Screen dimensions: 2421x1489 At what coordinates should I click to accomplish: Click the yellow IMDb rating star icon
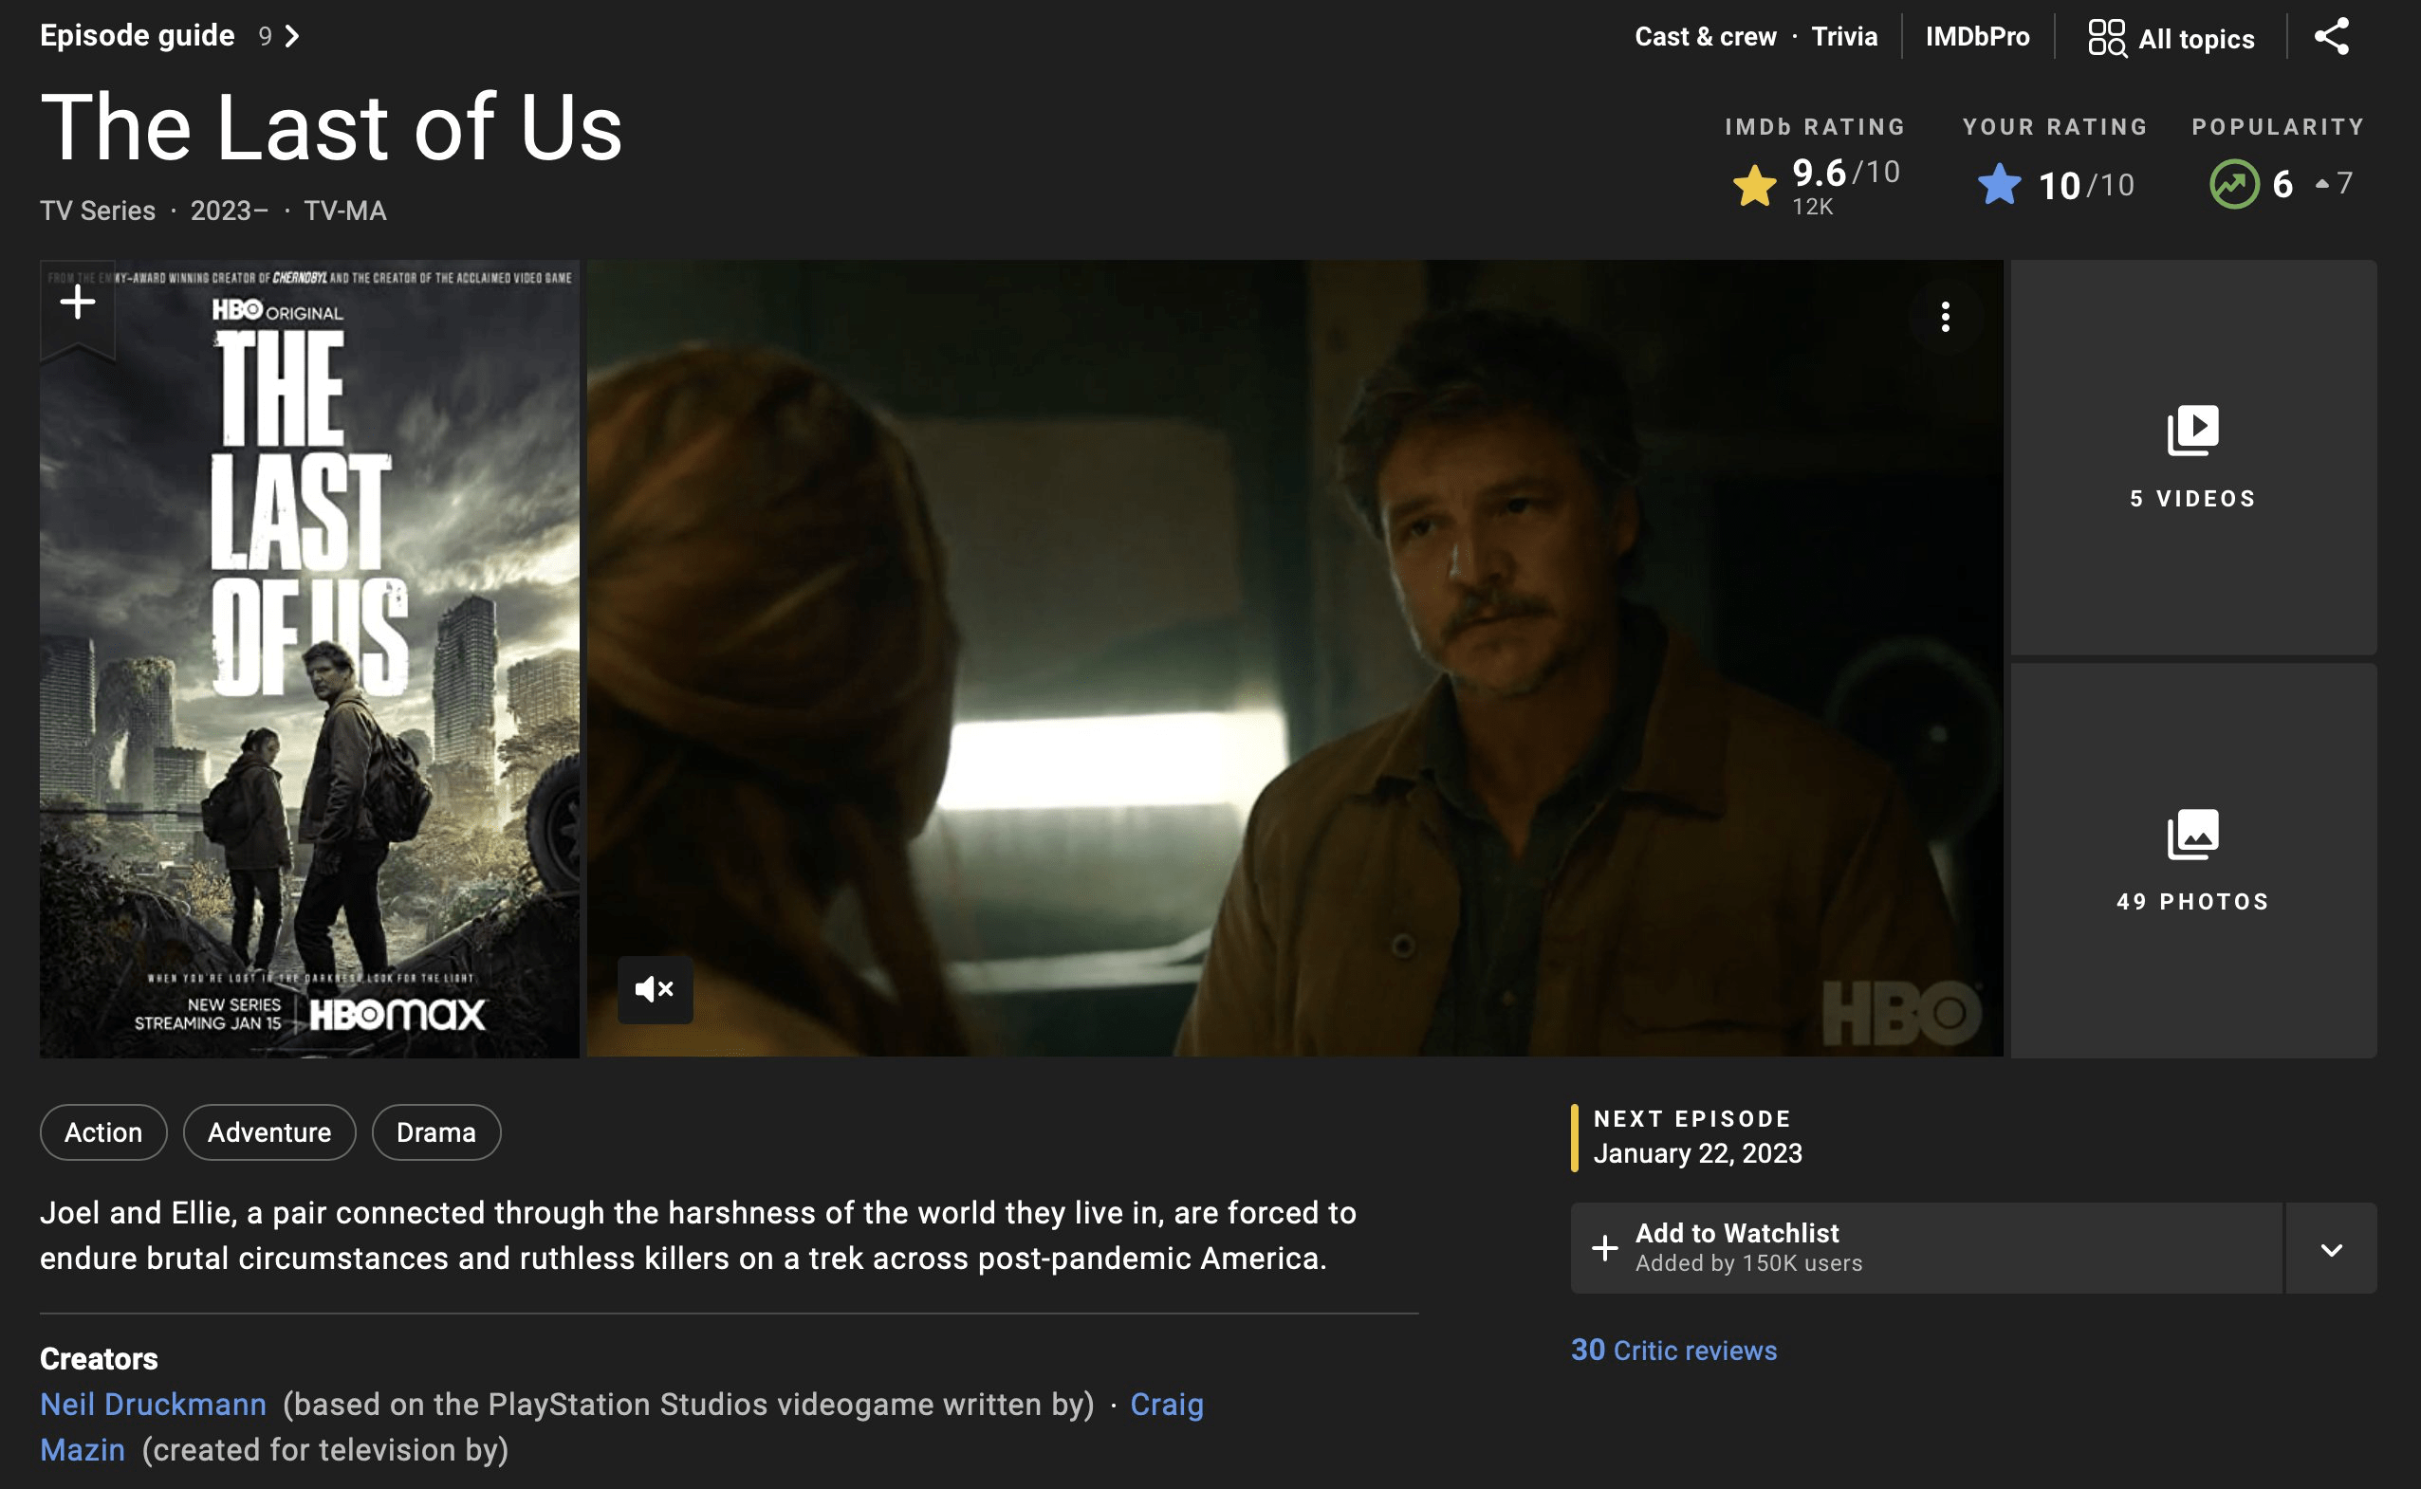[1754, 182]
